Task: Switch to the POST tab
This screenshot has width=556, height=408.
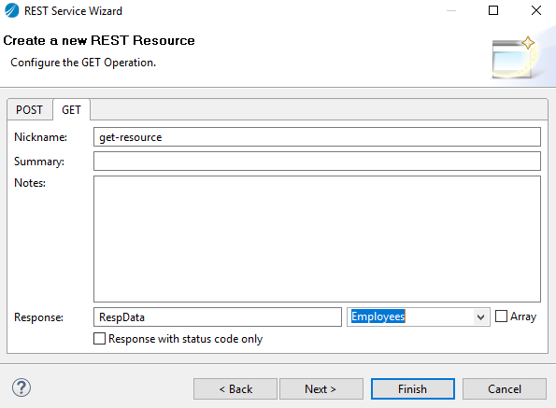Action: point(29,110)
